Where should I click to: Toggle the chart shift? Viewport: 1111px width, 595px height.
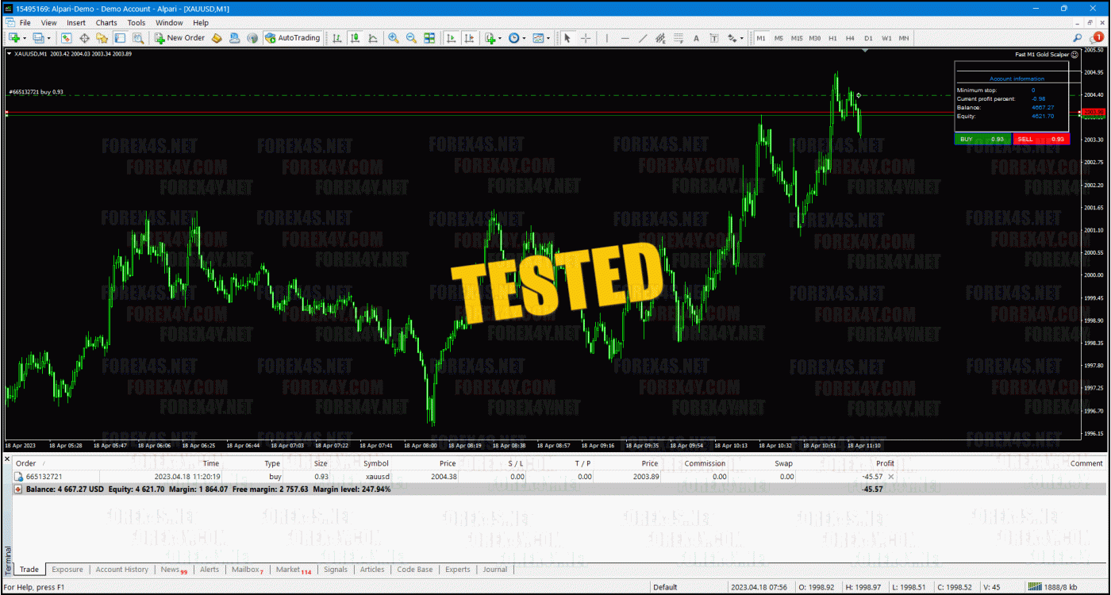[470, 38]
